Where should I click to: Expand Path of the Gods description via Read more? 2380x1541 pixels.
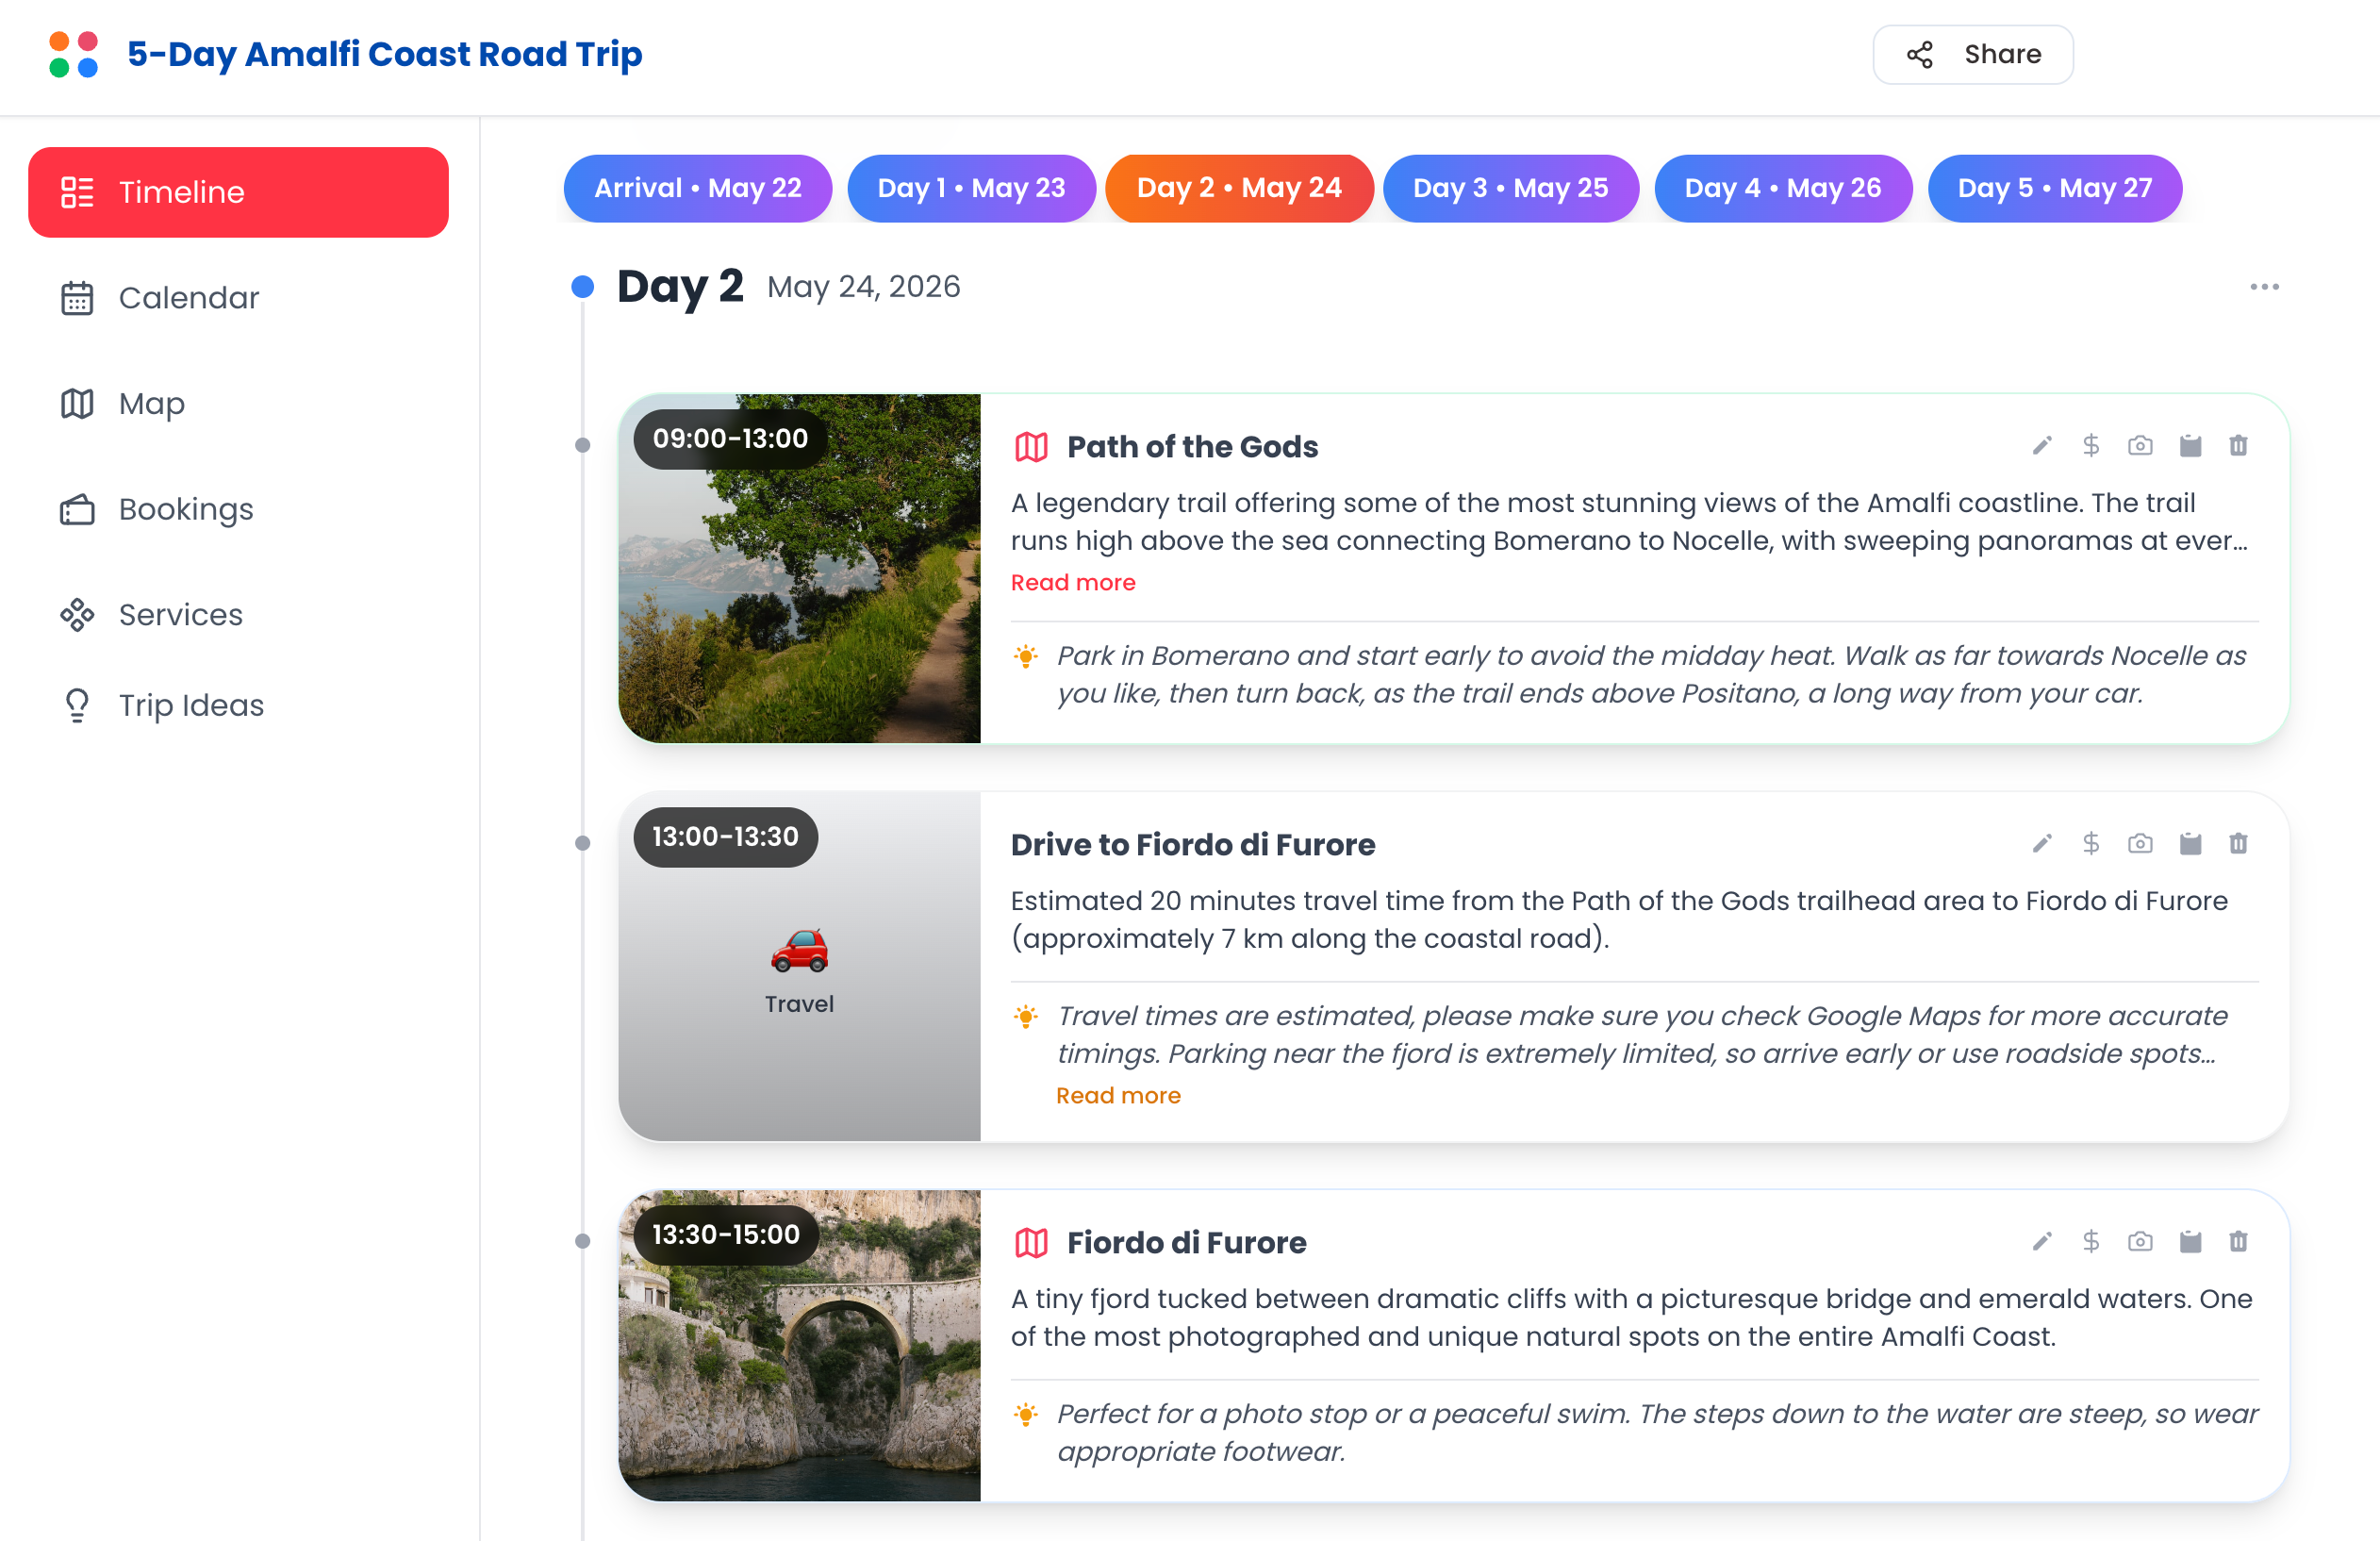[x=1073, y=583]
